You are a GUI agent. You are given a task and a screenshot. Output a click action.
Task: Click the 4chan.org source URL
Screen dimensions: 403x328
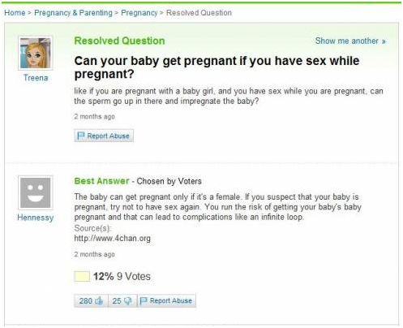pos(113,239)
